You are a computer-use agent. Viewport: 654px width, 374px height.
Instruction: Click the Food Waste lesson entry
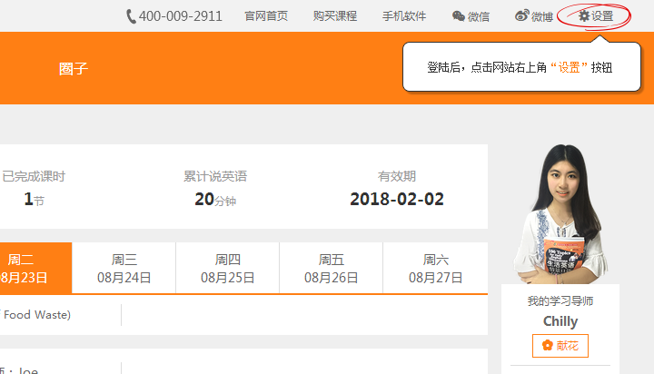pyautogui.click(x=36, y=315)
